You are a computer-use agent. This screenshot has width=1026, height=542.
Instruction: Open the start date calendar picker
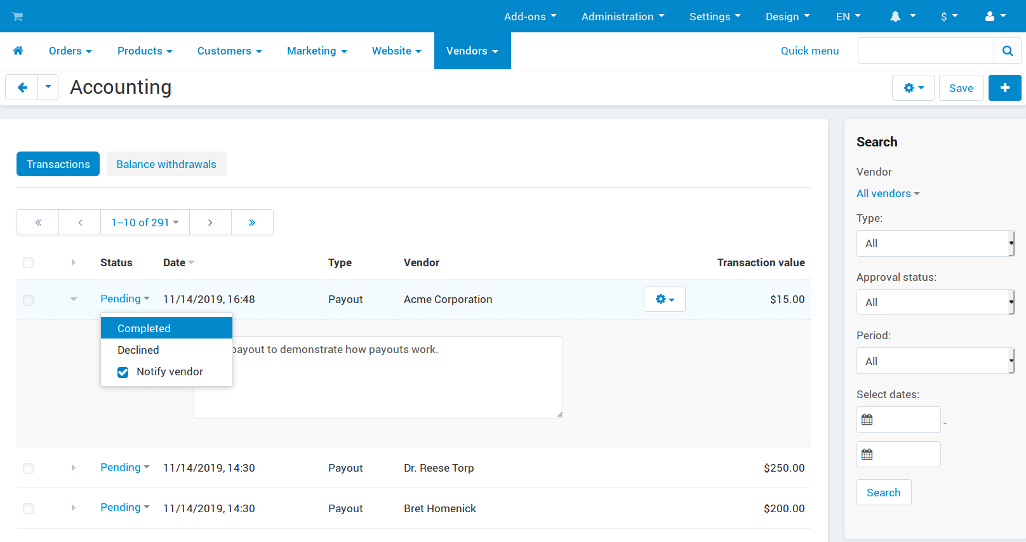pos(867,420)
